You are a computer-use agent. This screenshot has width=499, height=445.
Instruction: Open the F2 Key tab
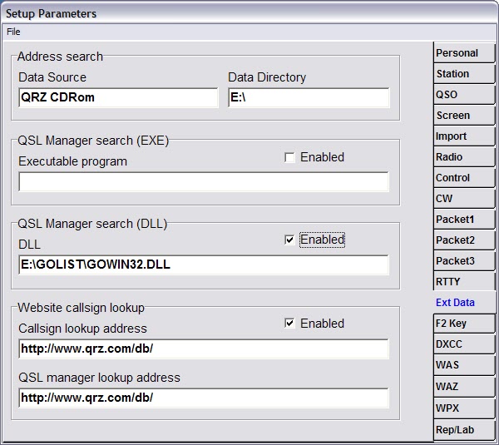click(464, 323)
